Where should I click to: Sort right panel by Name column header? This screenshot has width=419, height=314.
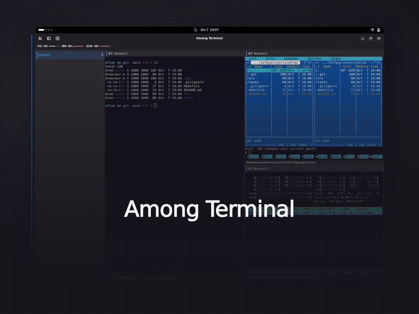[x=327, y=66]
